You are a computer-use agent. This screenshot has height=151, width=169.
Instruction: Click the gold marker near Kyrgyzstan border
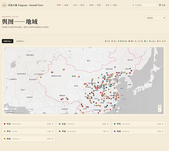point(41,77)
